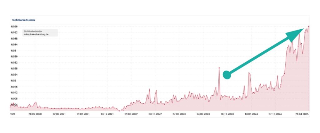This screenshot has width=320, height=133.
Task: Select the 07.10.2024 axis date
Action: pos(275,114)
